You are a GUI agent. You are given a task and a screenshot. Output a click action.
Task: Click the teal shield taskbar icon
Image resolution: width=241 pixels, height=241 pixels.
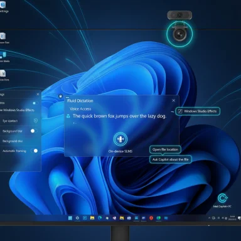159,218
